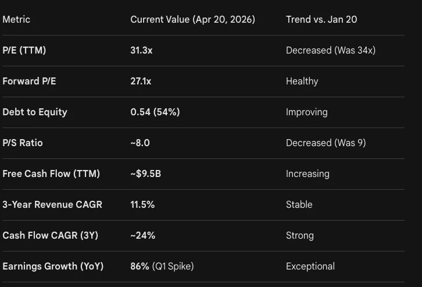Image resolution: width=422 pixels, height=287 pixels.
Task: Click the Decreased (Was 34x) trend text
Action: pyautogui.click(x=330, y=51)
